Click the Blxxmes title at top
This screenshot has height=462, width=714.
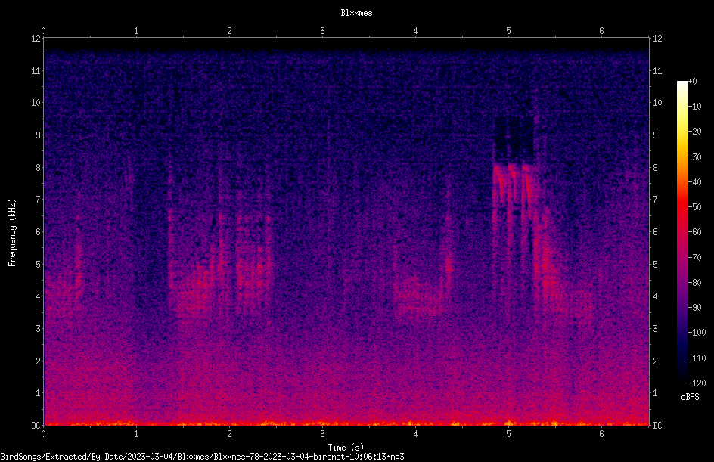click(356, 13)
